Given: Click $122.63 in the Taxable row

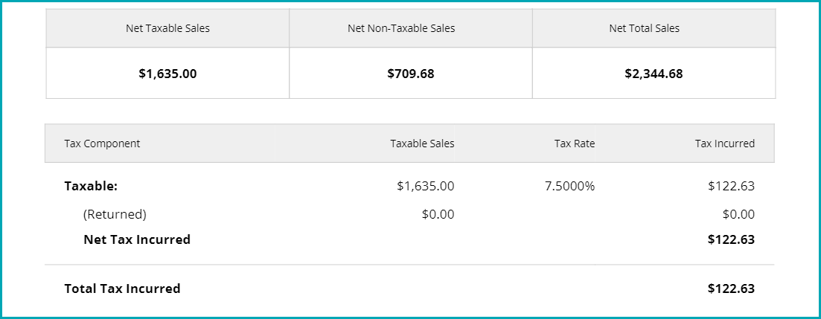Looking at the screenshot, I should pyautogui.click(x=731, y=186).
